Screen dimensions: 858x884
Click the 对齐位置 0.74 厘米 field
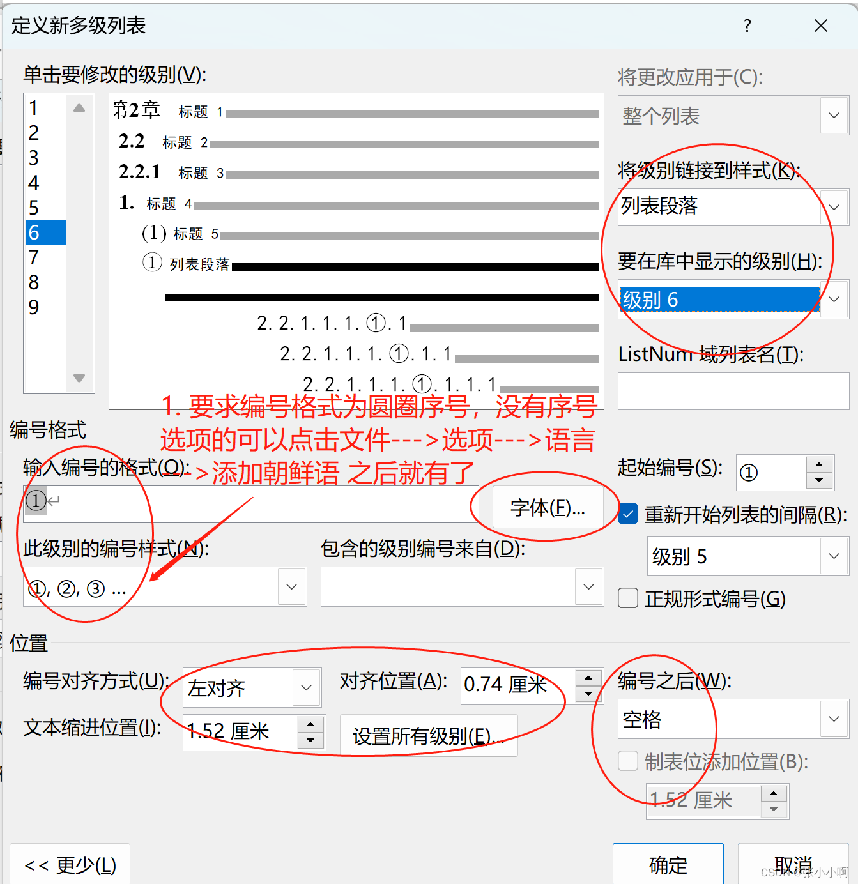[518, 685]
